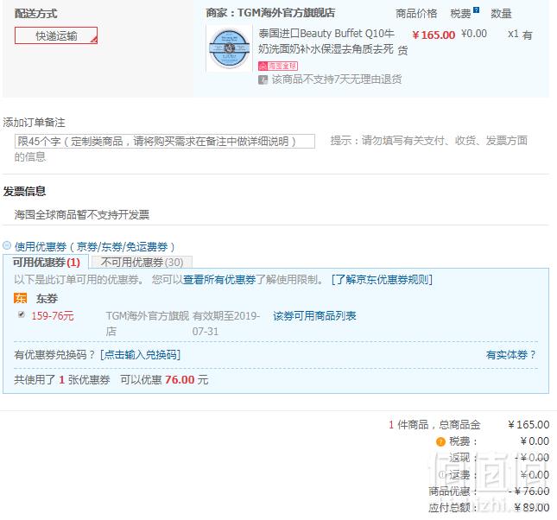Click 点击输入兑换码 to enter redemption code
This screenshot has width=557, height=520.
pyautogui.click(x=140, y=354)
